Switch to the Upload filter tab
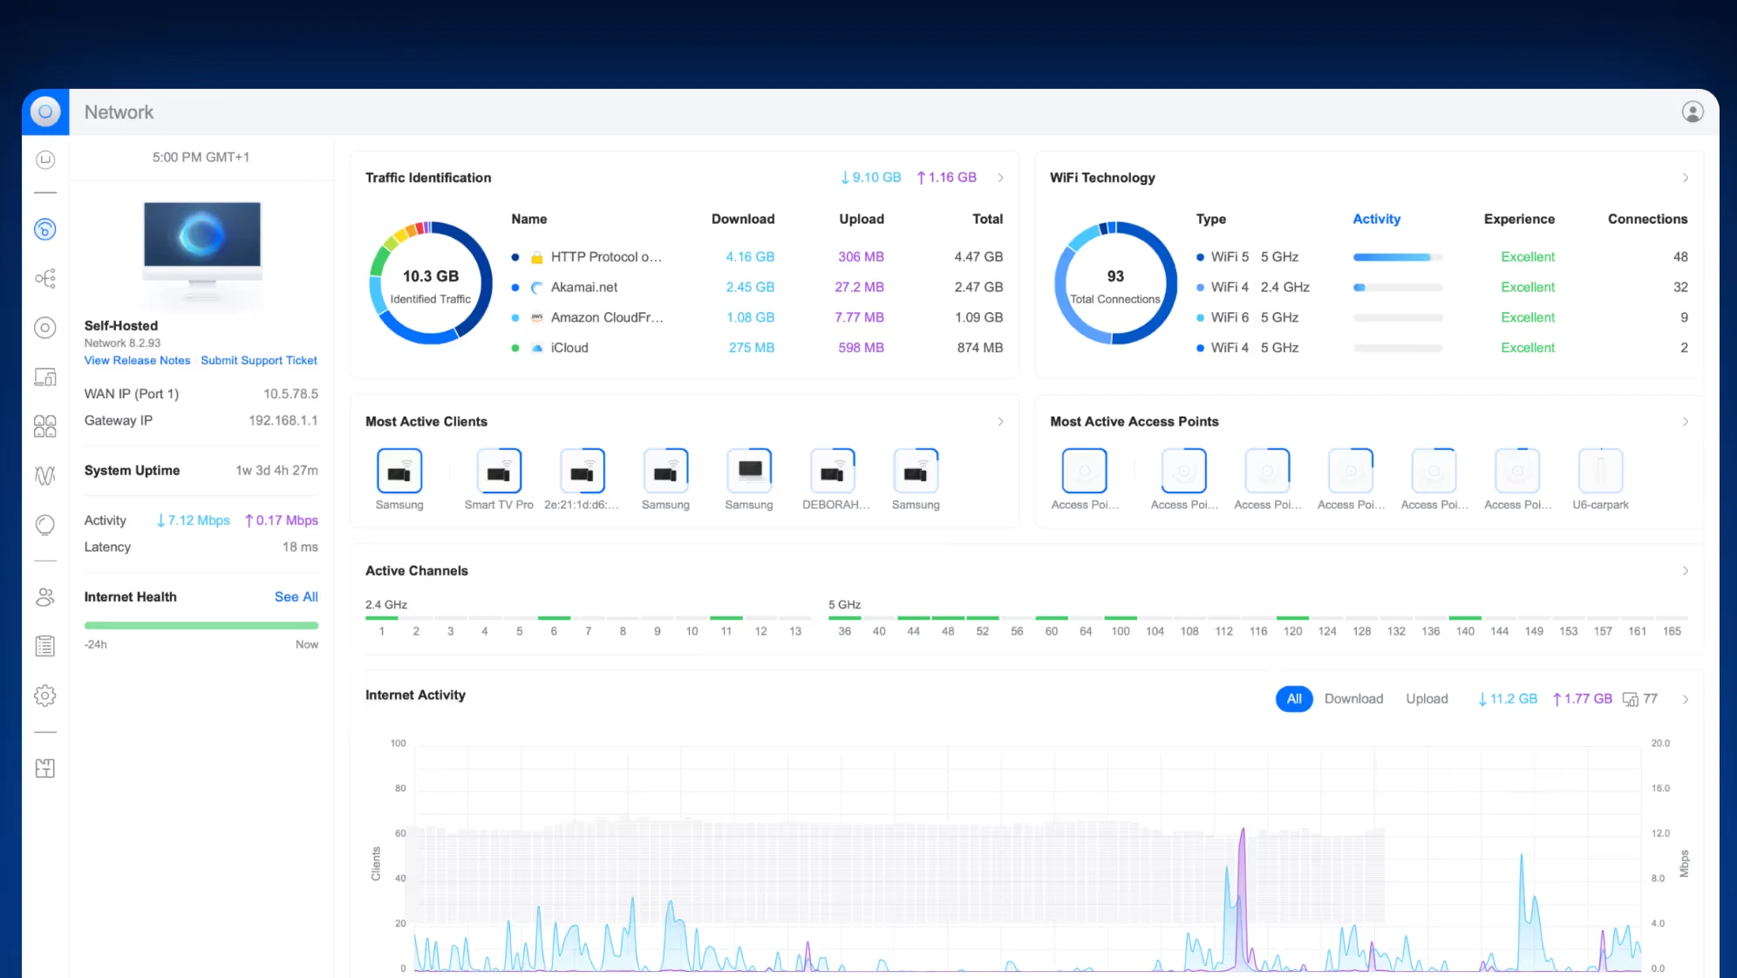The height and width of the screenshot is (978, 1737). point(1427,699)
